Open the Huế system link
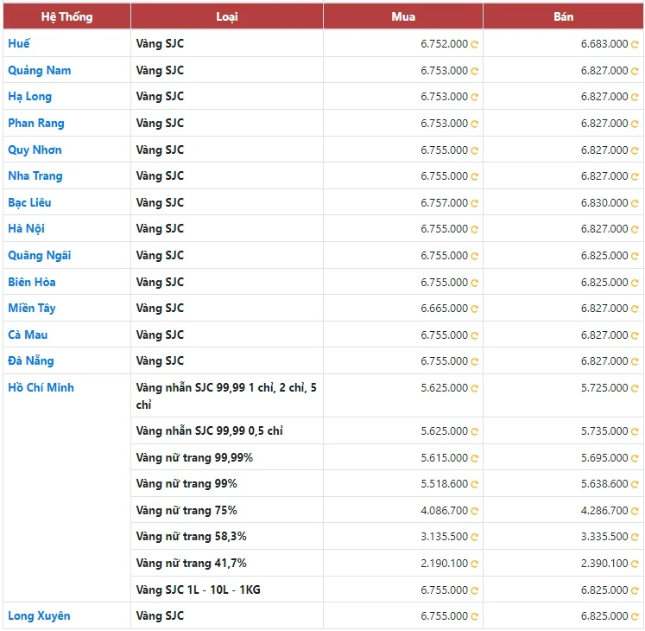 [x=19, y=43]
